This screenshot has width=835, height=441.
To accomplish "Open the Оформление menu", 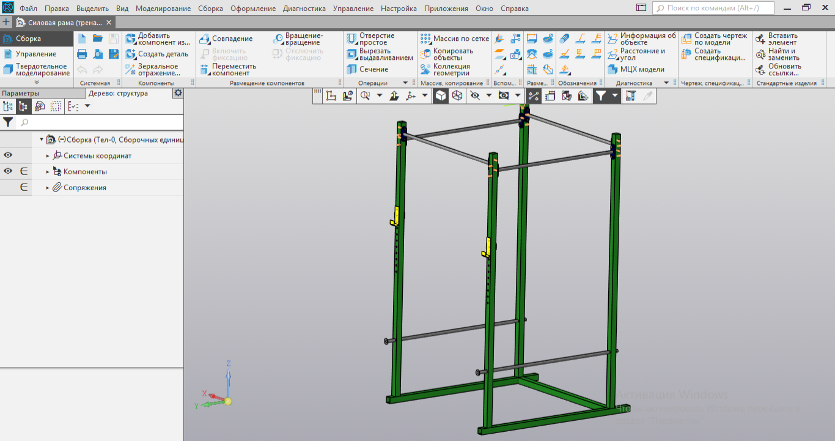I will pos(253,9).
